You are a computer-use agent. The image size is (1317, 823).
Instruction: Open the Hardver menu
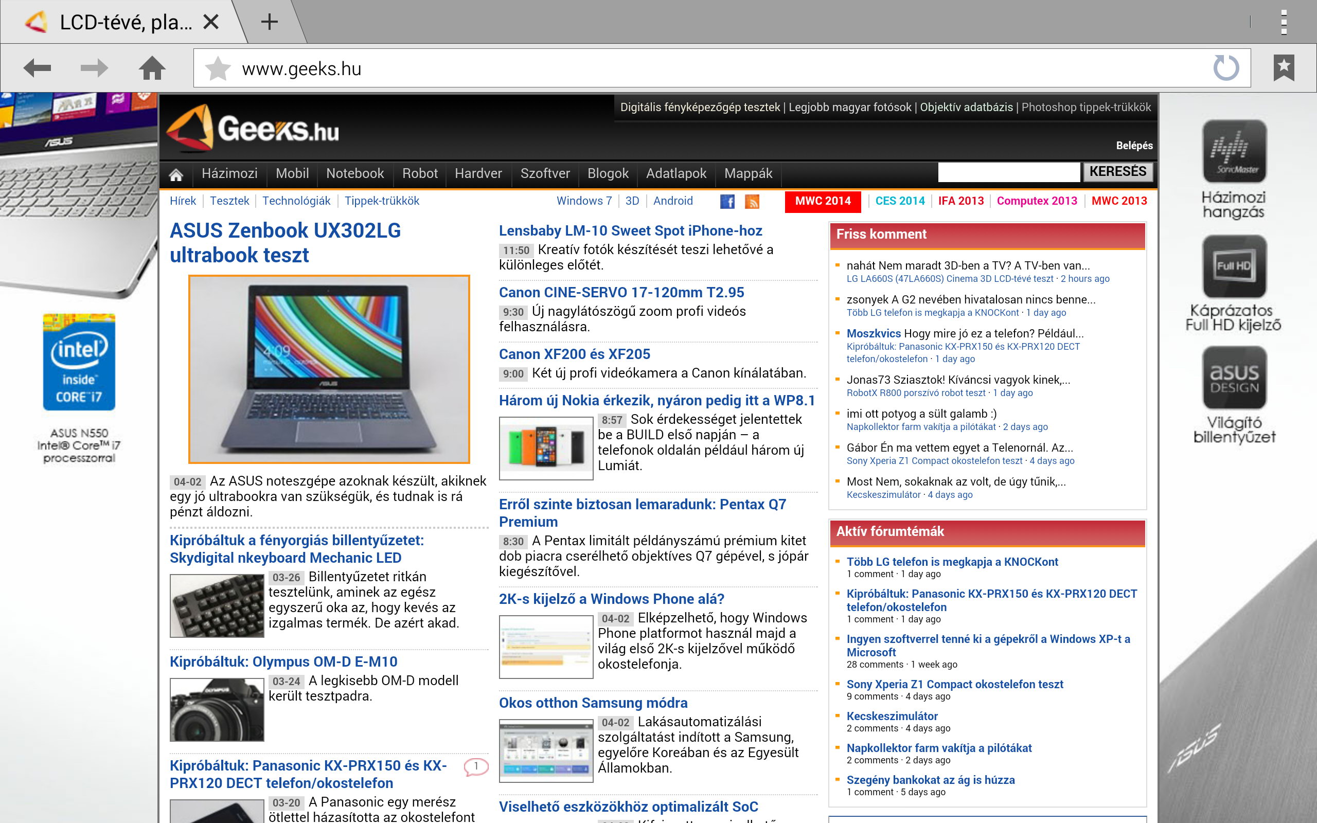478,174
